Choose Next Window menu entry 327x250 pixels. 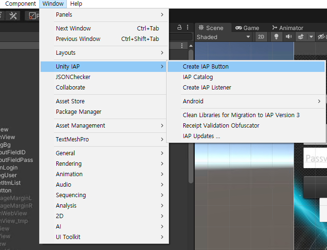104,28
